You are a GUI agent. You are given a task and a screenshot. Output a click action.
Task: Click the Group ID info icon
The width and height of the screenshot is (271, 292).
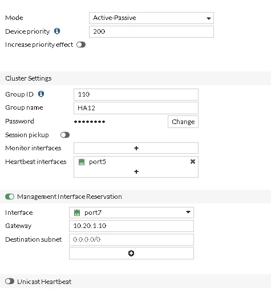point(41,94)
